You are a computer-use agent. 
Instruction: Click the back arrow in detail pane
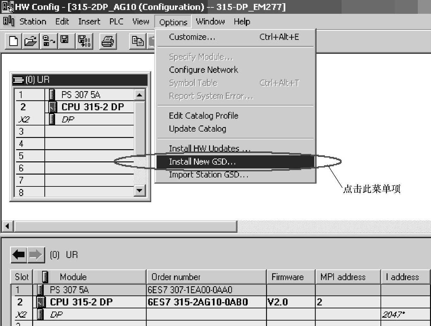(x=19, y=255)
